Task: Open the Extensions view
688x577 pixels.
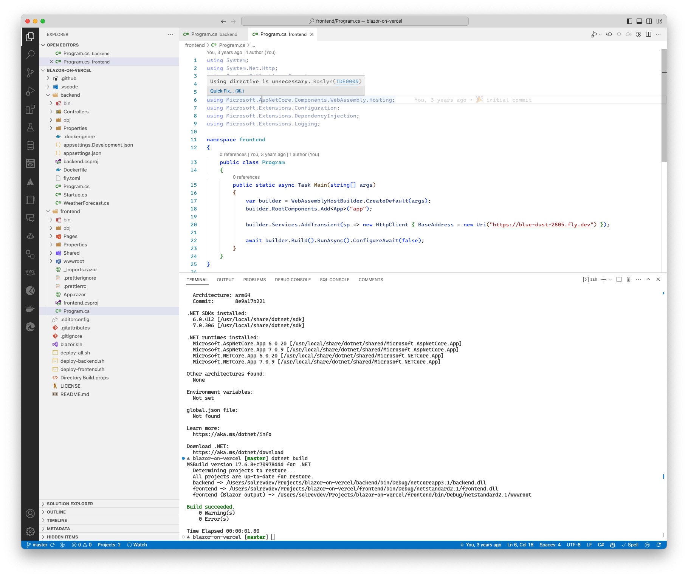Action: [x=30, y=109]
